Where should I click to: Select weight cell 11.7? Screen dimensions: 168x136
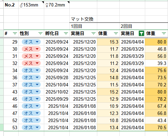coord(108,49)
